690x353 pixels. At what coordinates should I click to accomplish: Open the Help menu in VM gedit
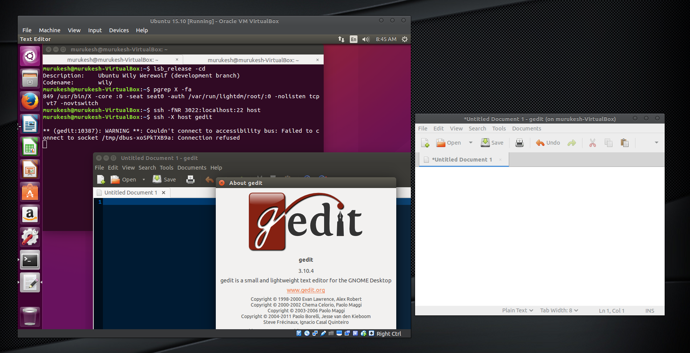point(216,168)
